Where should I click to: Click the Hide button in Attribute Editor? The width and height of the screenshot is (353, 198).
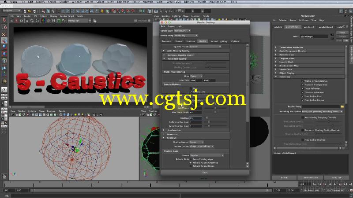[346, 40]
